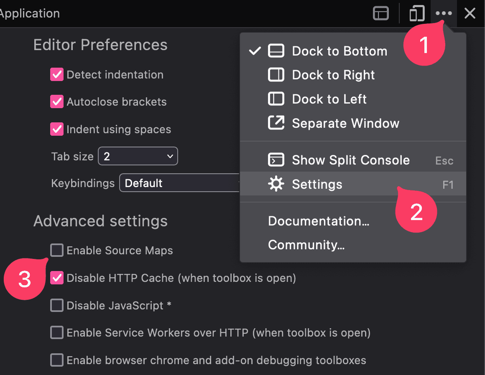Viewport: 485px width, 375px height.
Task: Click the Separate Window icon
Action: point(276,123)
